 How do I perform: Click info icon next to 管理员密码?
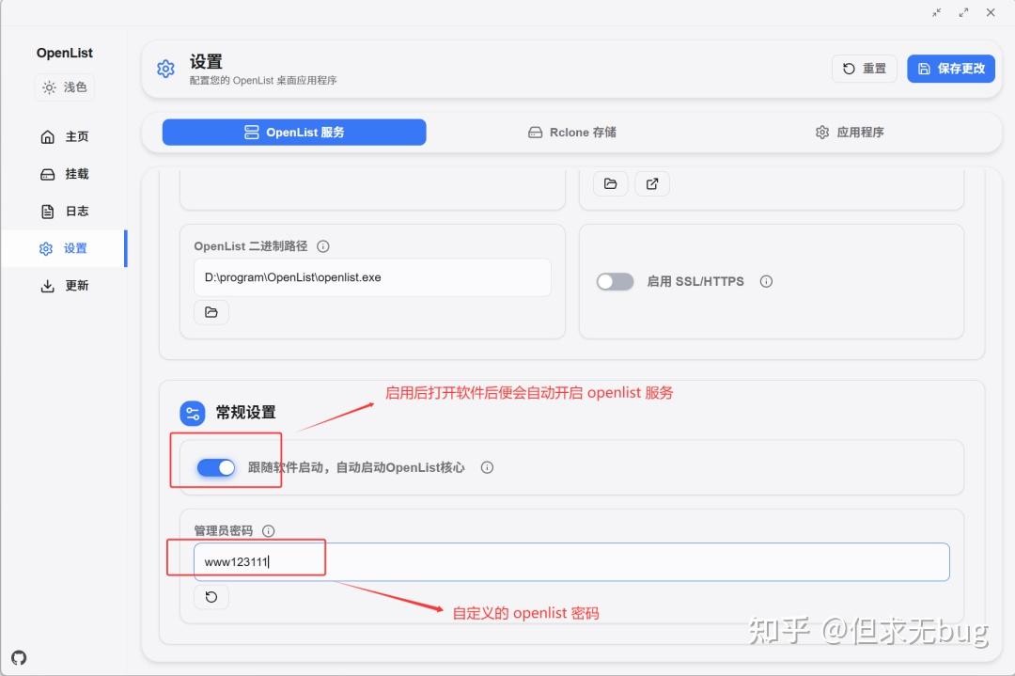269,531
